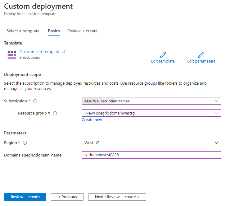This screenshot has height=206, width=226.
Task: Expand the Resource group dropdown
Action: pyautogui.click(x=151, y=113)
